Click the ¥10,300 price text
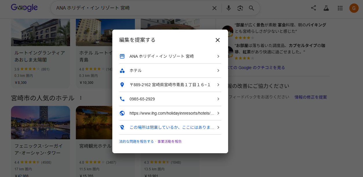The image size is (363, 177). 86,83
